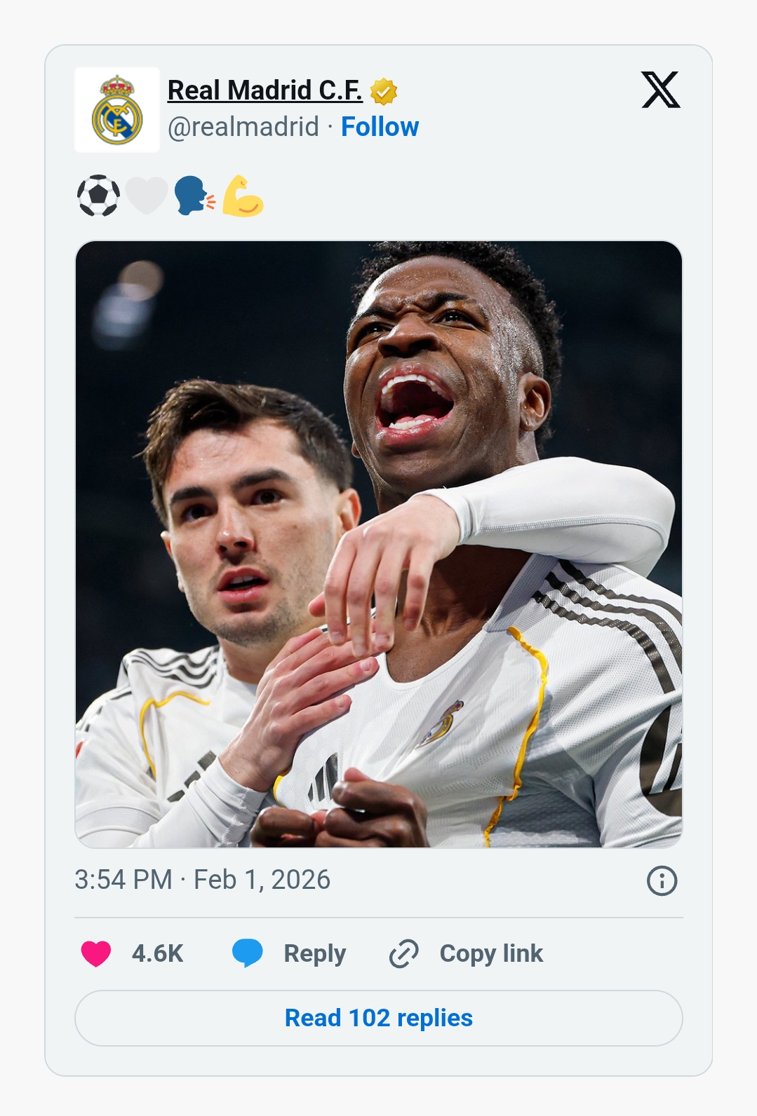Open the X logo link

[x=660, y=90]
